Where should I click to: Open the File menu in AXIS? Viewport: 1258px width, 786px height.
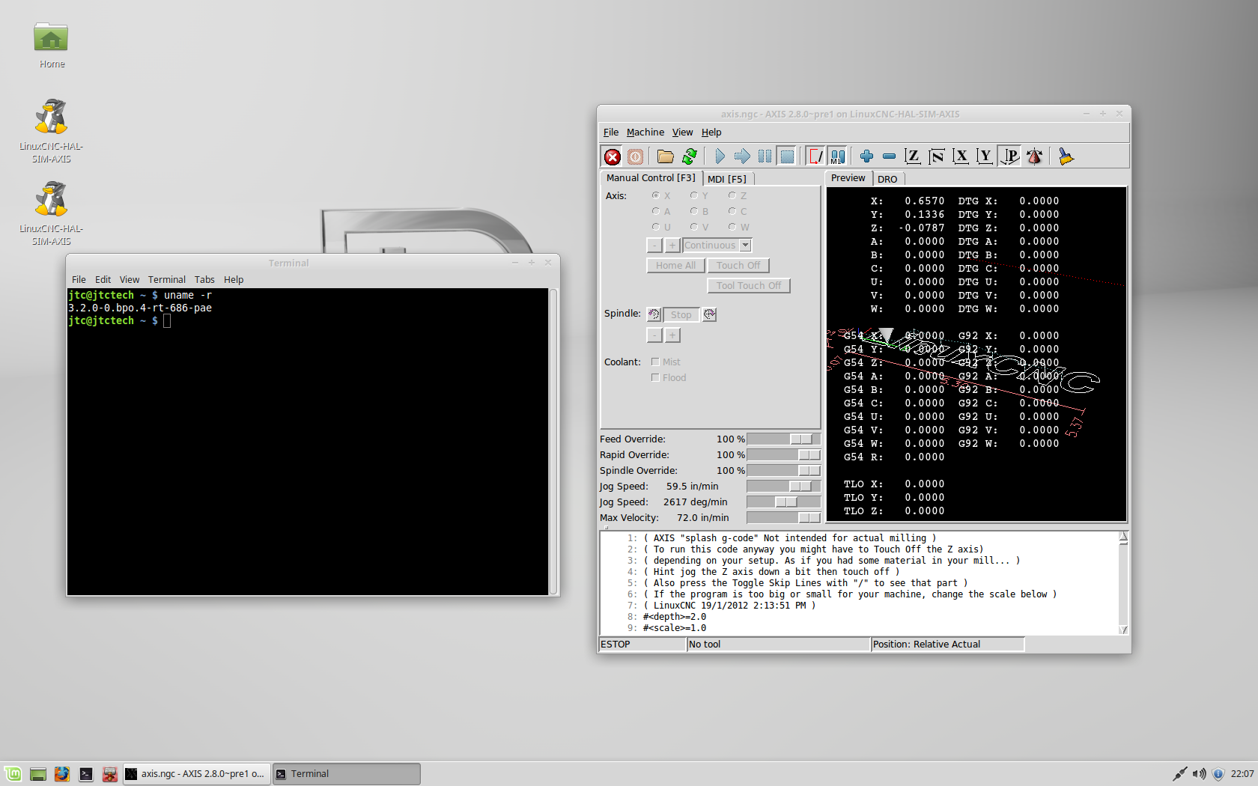(611, 132)
